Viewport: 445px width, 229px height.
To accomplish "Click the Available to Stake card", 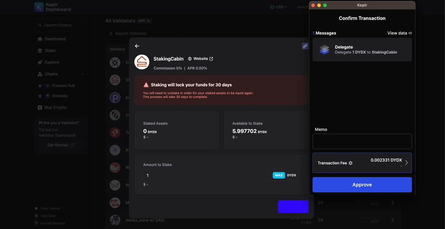I will pyautogui.click(x=266, y=130).
